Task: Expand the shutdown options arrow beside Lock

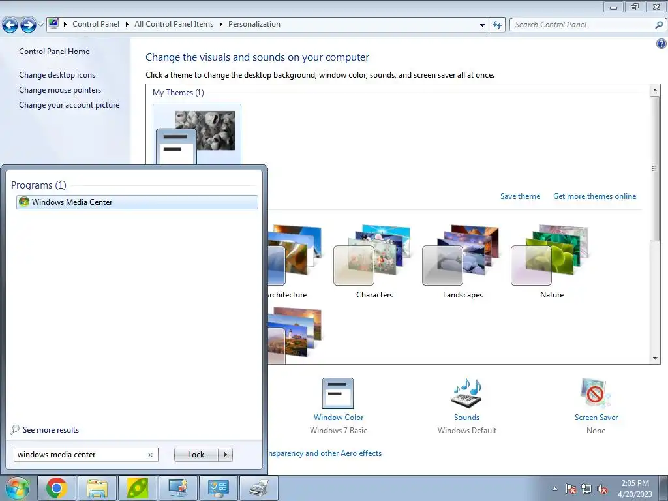Action: point(225,455)
